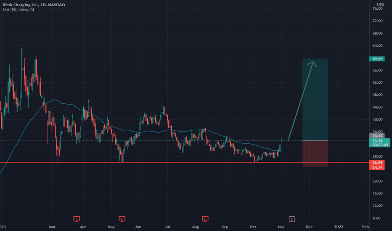Click the Feb label on the time axis
The width and height of the screenshot is (392, 231).
click(x=366, y=227)
